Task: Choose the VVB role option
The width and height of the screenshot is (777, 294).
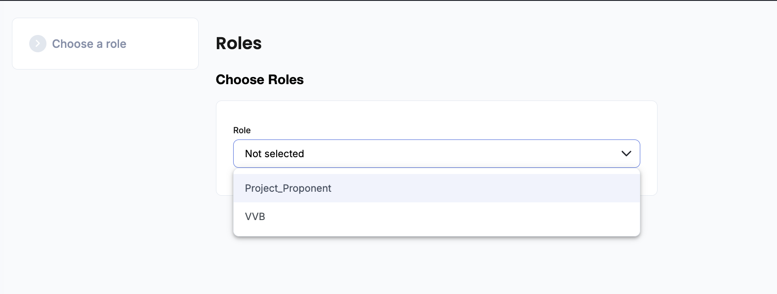Action: click(x=255, y=217)
